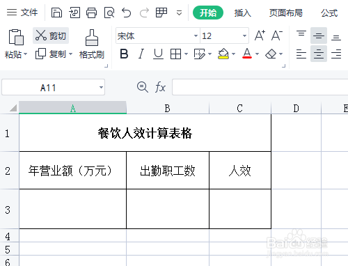The image size is (348, 266).
Task: Click the zoom magnifier icon by formula bar
Action: pos(143,87)
